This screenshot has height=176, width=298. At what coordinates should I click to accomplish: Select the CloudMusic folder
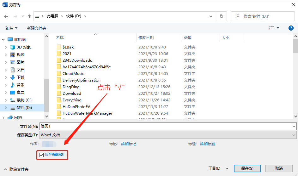(x=73, y=73)
